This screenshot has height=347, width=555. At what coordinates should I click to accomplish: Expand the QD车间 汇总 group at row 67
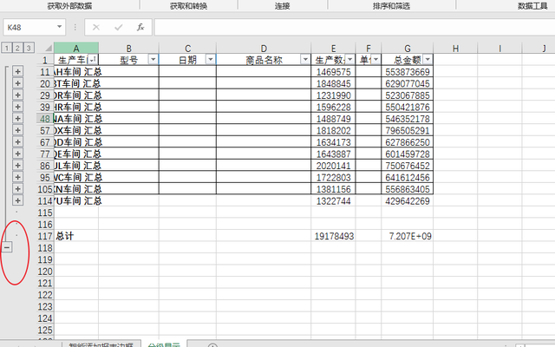17,141
